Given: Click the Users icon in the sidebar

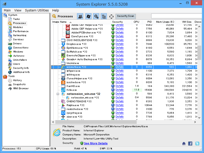Looking at the screenshot, I should (x=10, y=64).
